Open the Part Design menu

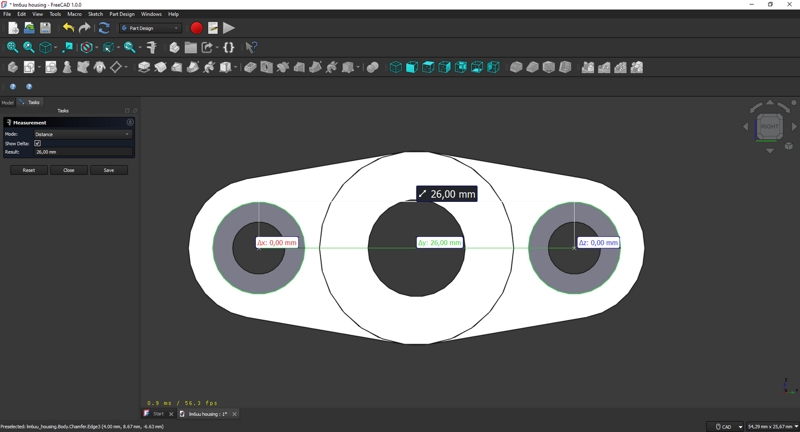122,14
